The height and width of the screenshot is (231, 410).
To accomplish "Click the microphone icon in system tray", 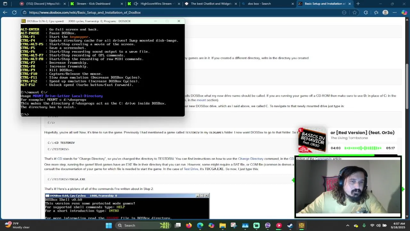I will (x=365, y=226).
